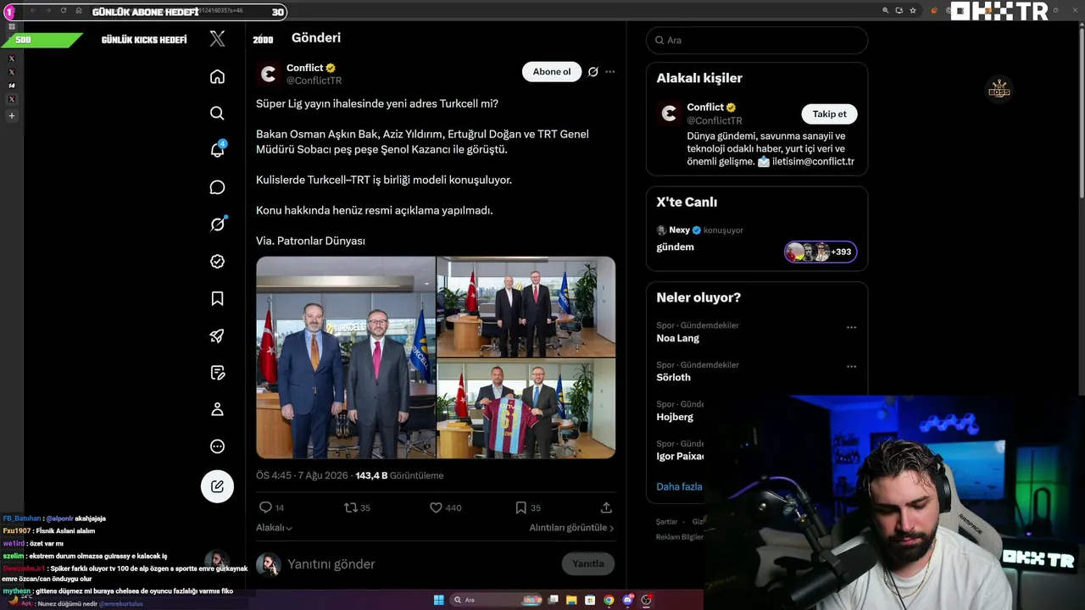Open Alıntıları görüntüle quotes link

pyautogui.click(x=571, y=528)
